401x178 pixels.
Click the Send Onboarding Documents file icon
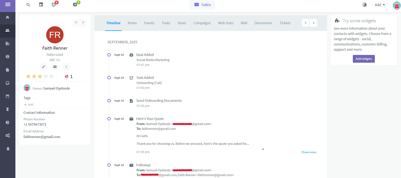point(131,101)
